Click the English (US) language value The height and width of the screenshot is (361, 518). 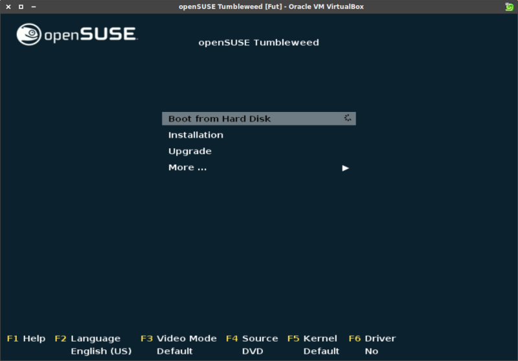(x=101, y=351)
